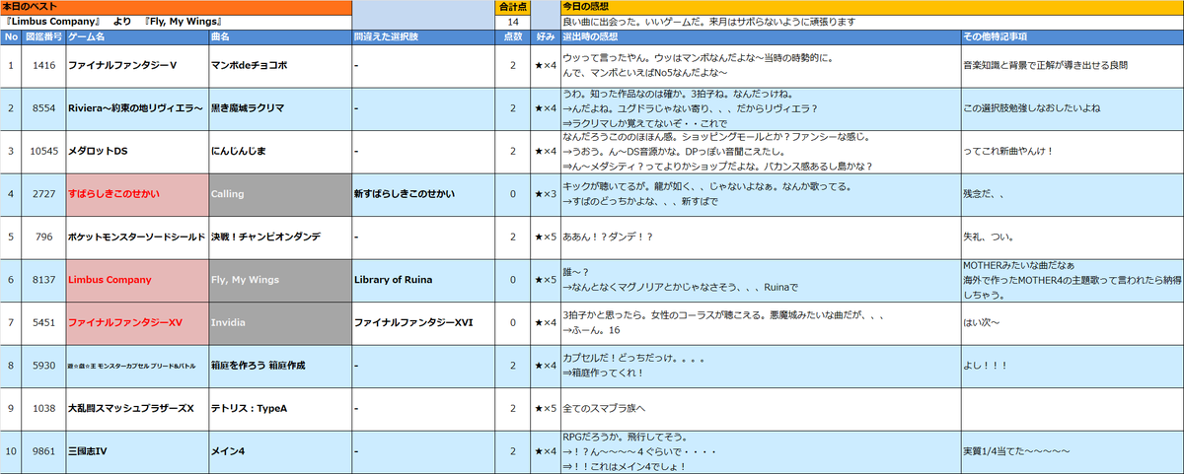Image resolution: width=1184 pixels, height=474 pixels.
Task: Click the 三国志IV game cell
Action: coord(136,451)
